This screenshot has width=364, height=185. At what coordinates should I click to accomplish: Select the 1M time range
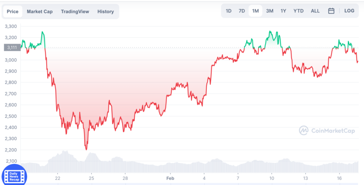(x=255, y=11)
